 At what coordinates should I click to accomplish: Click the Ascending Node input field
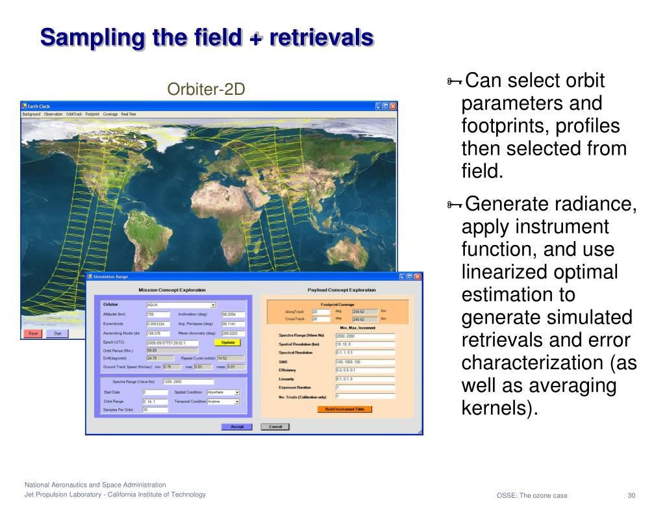pyautogui.click(x=158, y=333)
